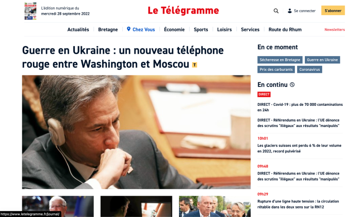Click the S'abonner button
The image size is (364, 217).
tap(333, 11)
